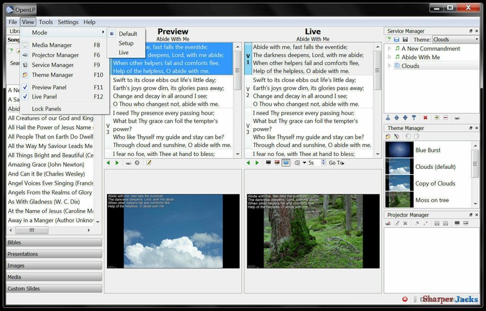This screenshot has width=486, height=311.
Task: Choose Projector Manager in View menu
Action: (65, 55)
